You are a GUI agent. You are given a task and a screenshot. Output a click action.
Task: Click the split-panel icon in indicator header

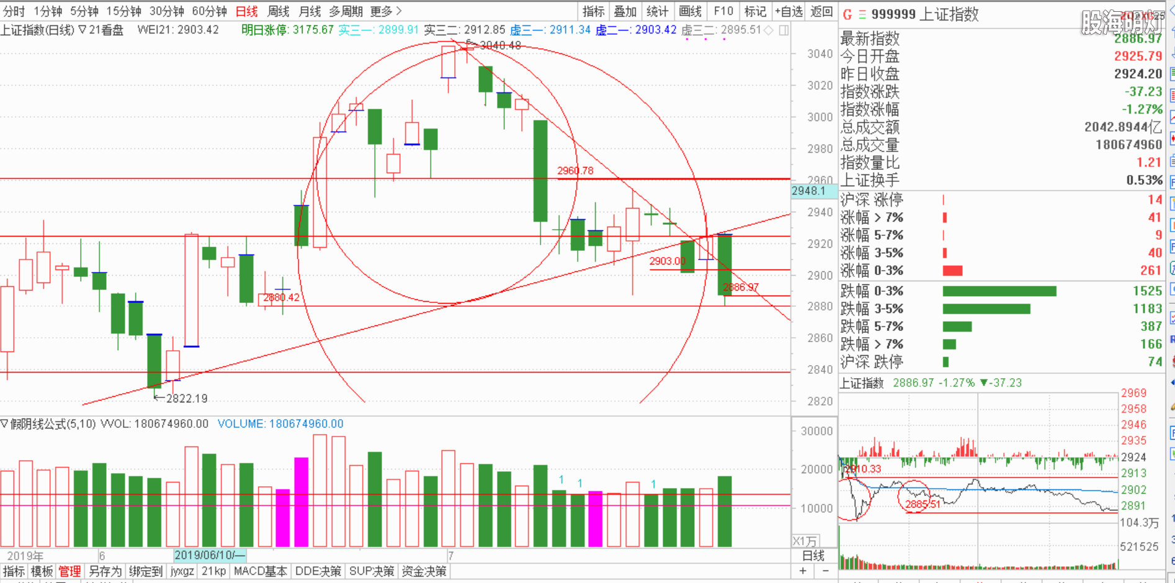click(784, 30)
